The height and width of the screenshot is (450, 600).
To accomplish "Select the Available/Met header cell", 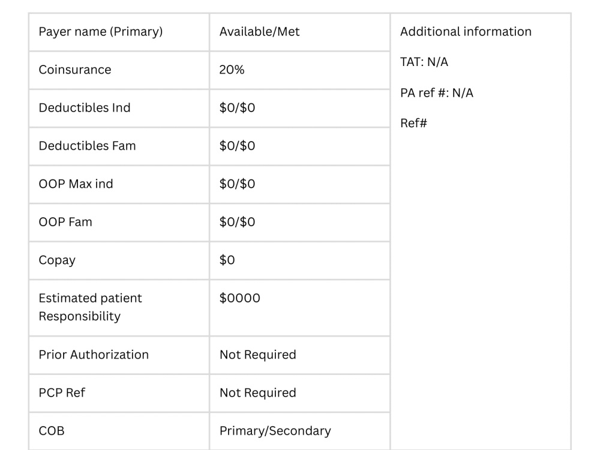I will pyautogui.click(x=299, y=32).
